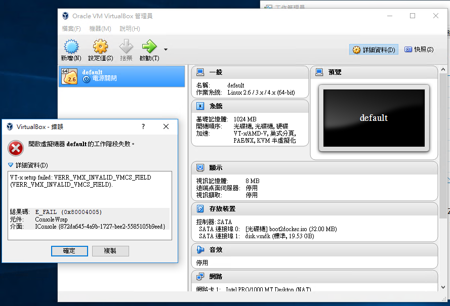Switch to the 快照(S) snapshots view
The height and width of the screenshot is (306, 450).
pyautogui.click(x=419, y=50)
